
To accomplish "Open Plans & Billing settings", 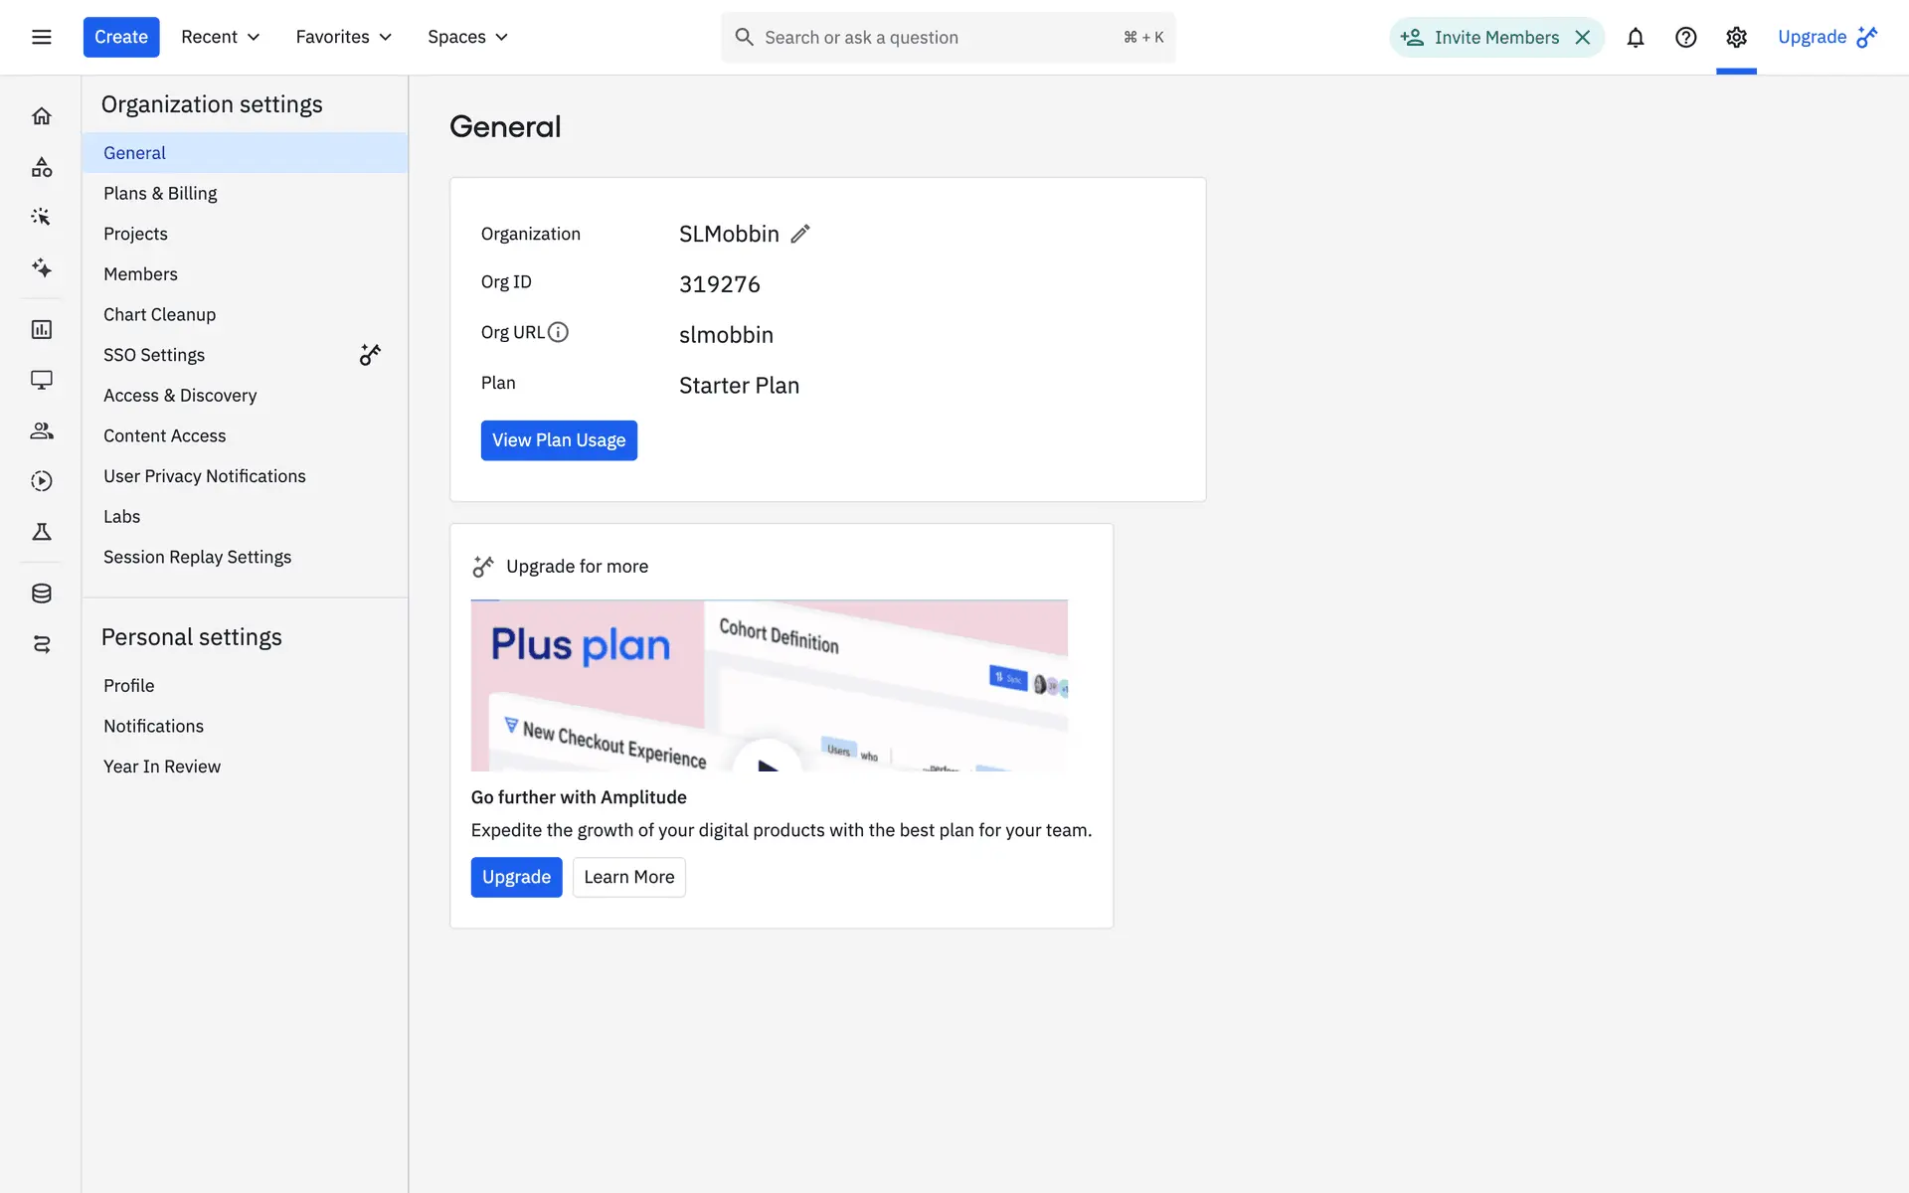I will (x=160, y=193).
